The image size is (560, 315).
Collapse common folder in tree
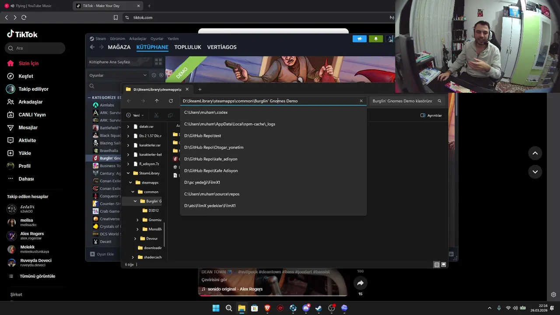133,192
